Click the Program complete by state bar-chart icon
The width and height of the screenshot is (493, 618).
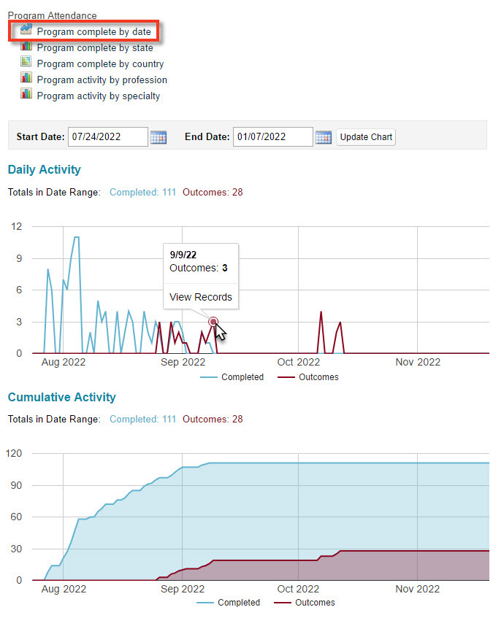pyautogui.click(x=26, y=46)
